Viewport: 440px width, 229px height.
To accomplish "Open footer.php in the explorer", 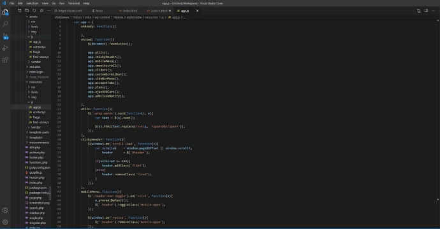I will tap(36, 158).
